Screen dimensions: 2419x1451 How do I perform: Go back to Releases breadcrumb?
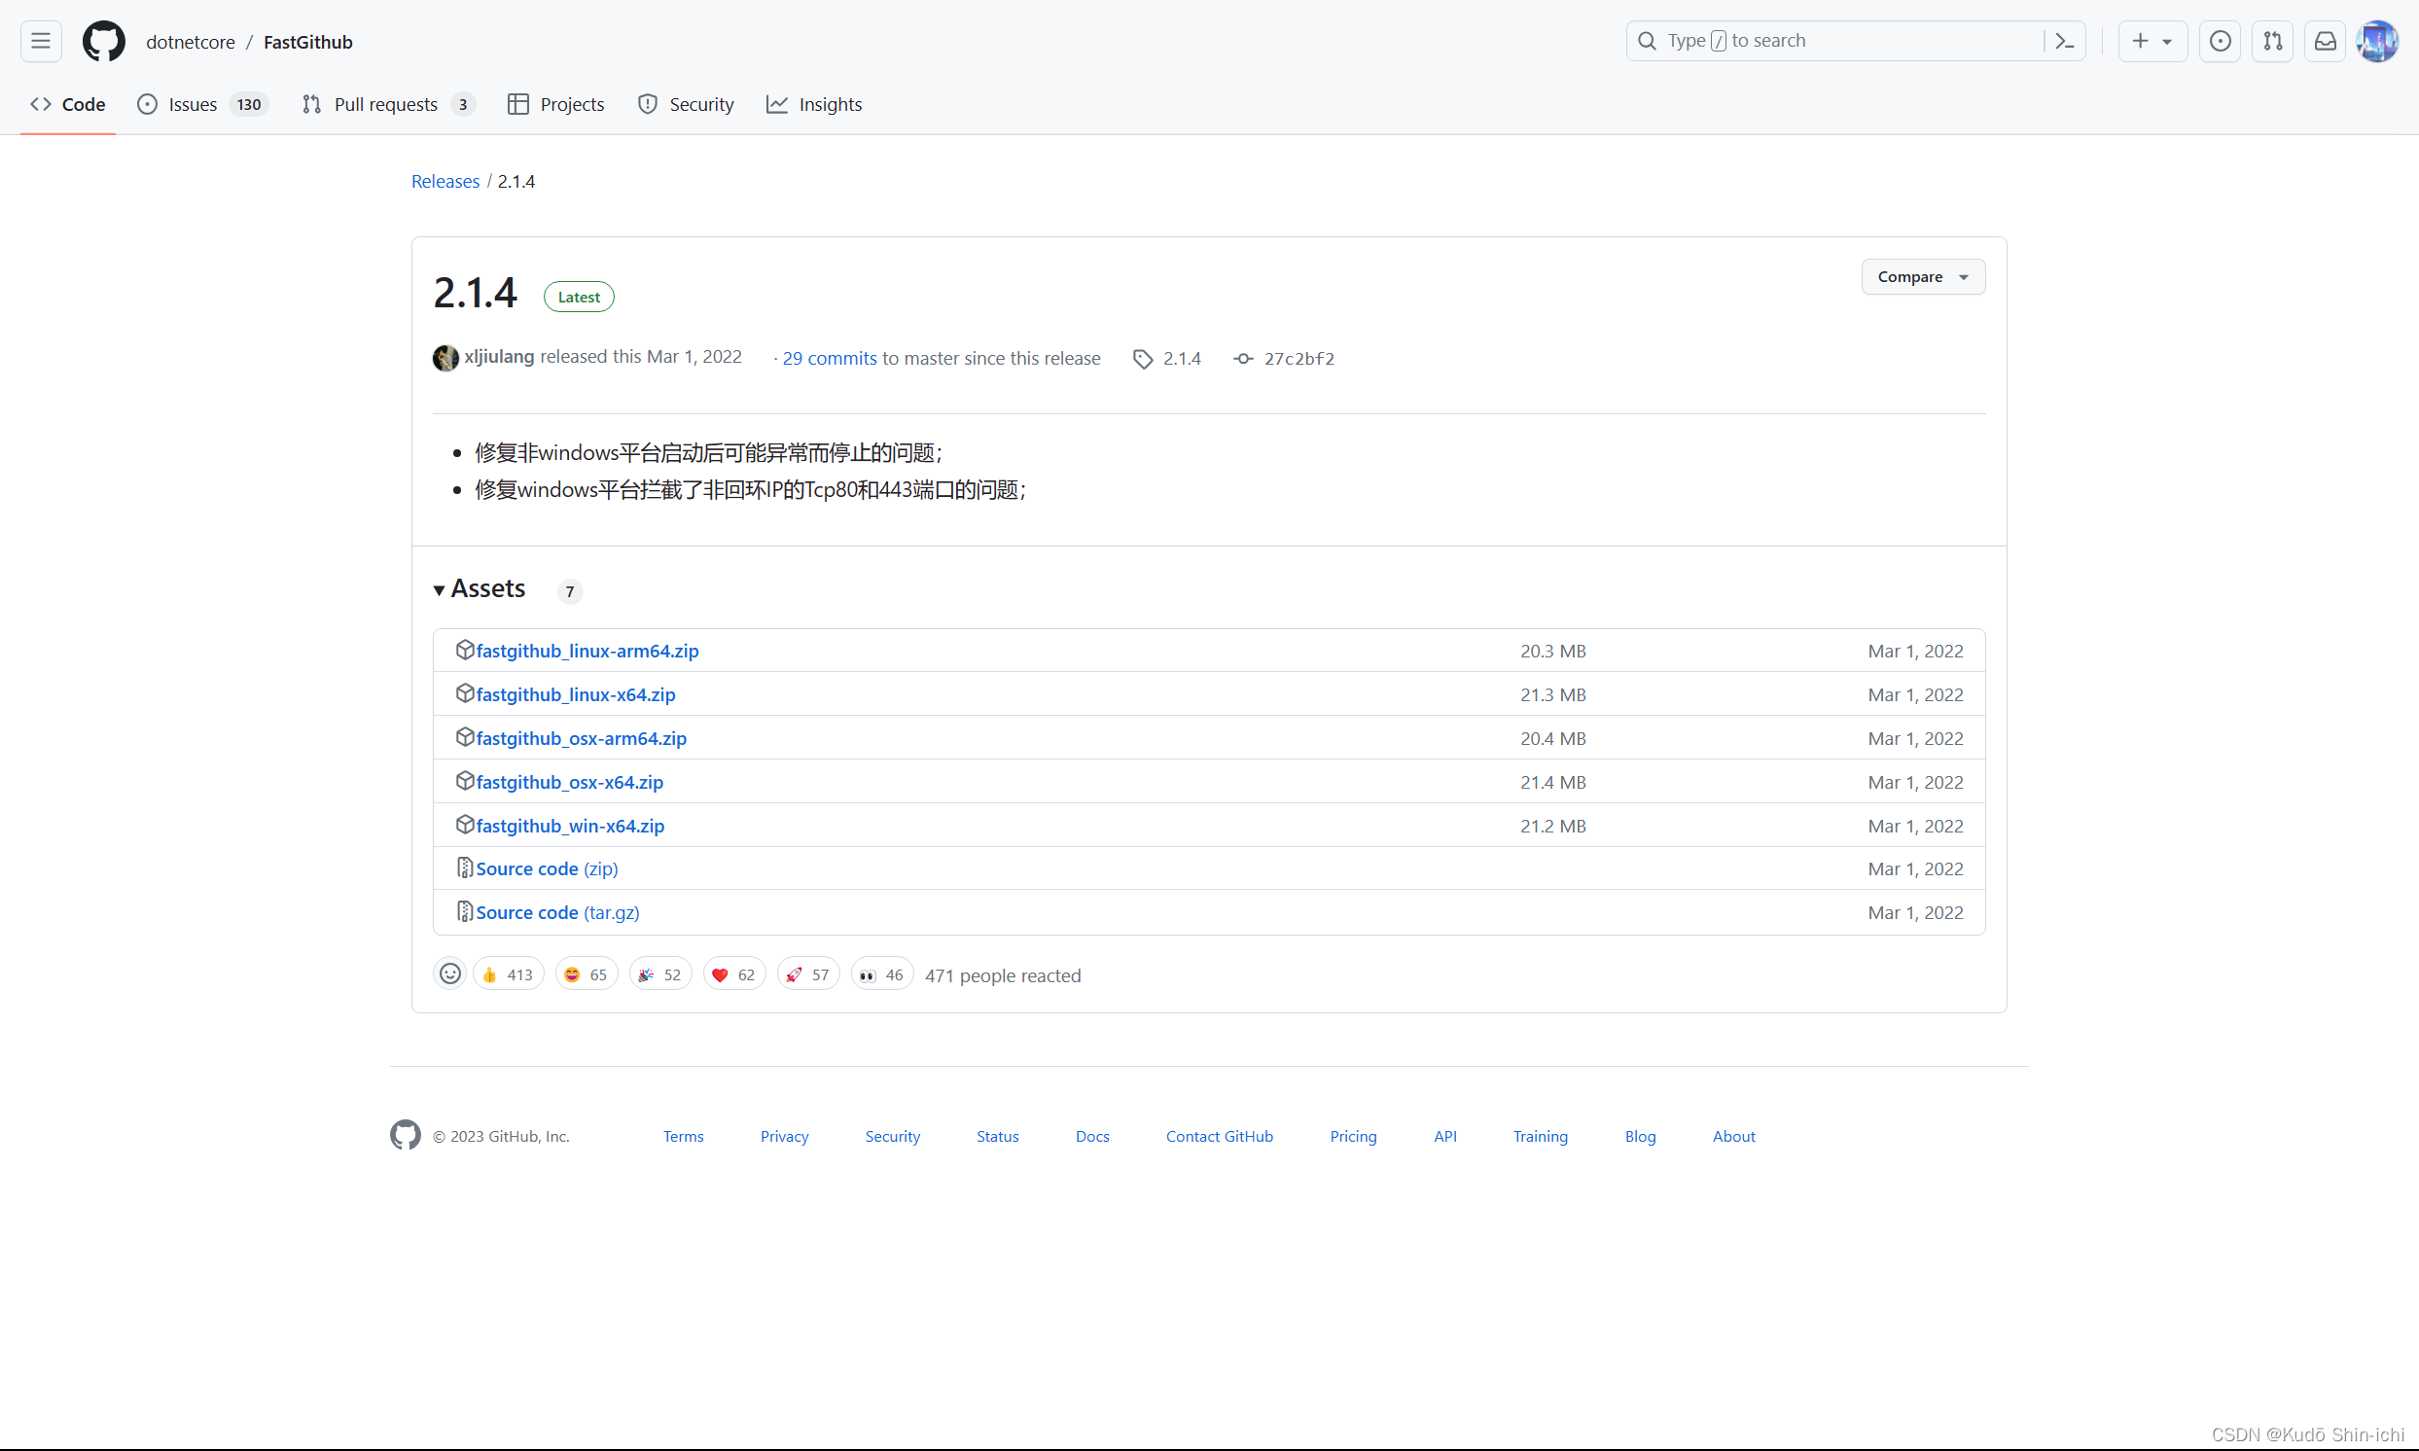point(445,181)
